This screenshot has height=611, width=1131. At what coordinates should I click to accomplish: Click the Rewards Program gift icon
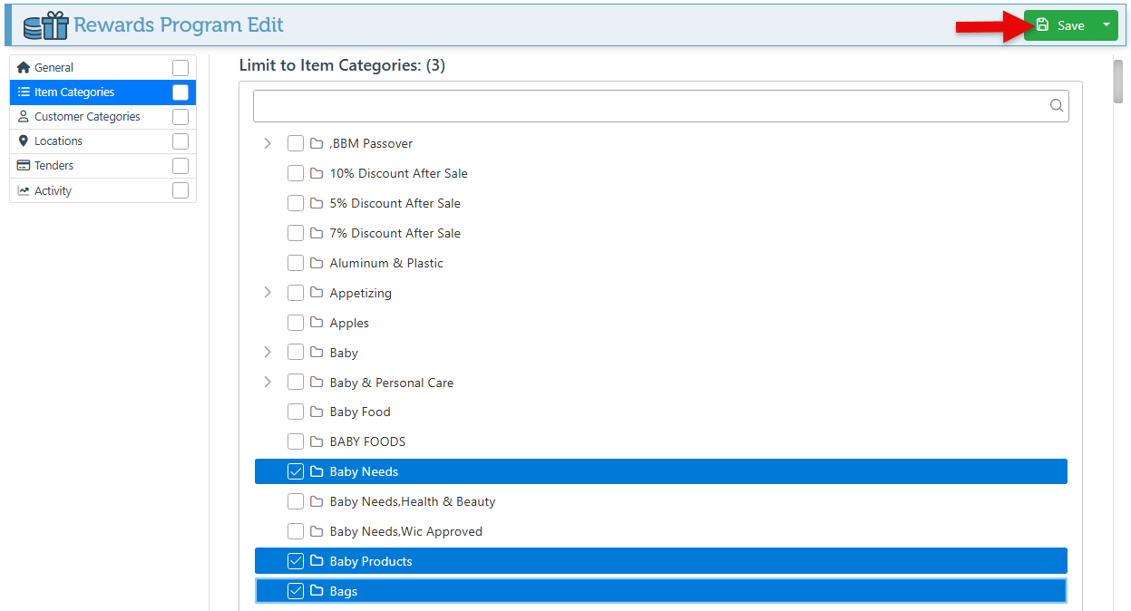pos(46,25)
